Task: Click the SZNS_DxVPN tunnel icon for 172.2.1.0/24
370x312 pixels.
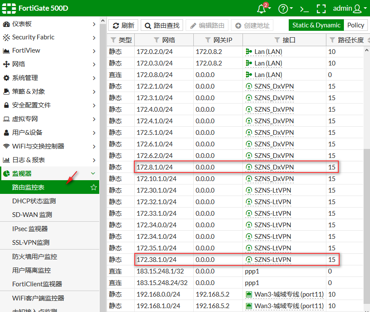Action: click(x=249, y=86)
